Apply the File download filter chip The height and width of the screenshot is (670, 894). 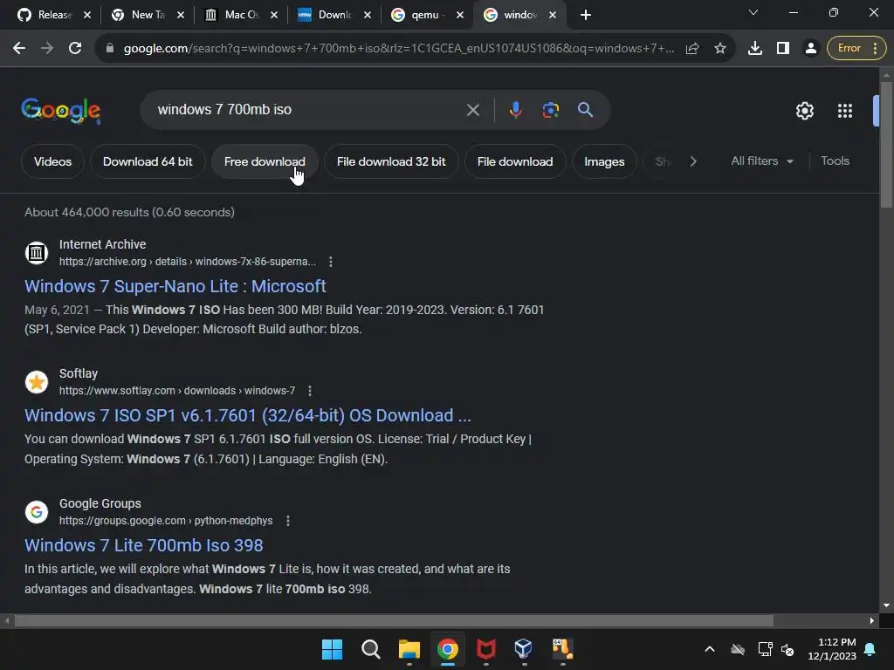tap(515, 161)
